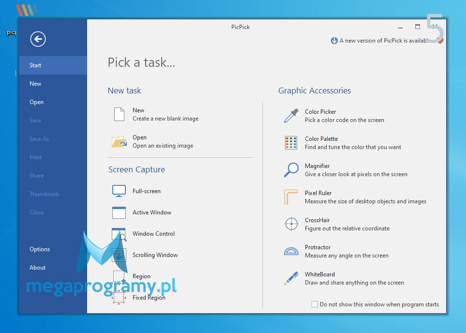The width and height of the screenshot is (466, 333).
Task: Select Print in the sidebar menu
Action: click(53, 157)
